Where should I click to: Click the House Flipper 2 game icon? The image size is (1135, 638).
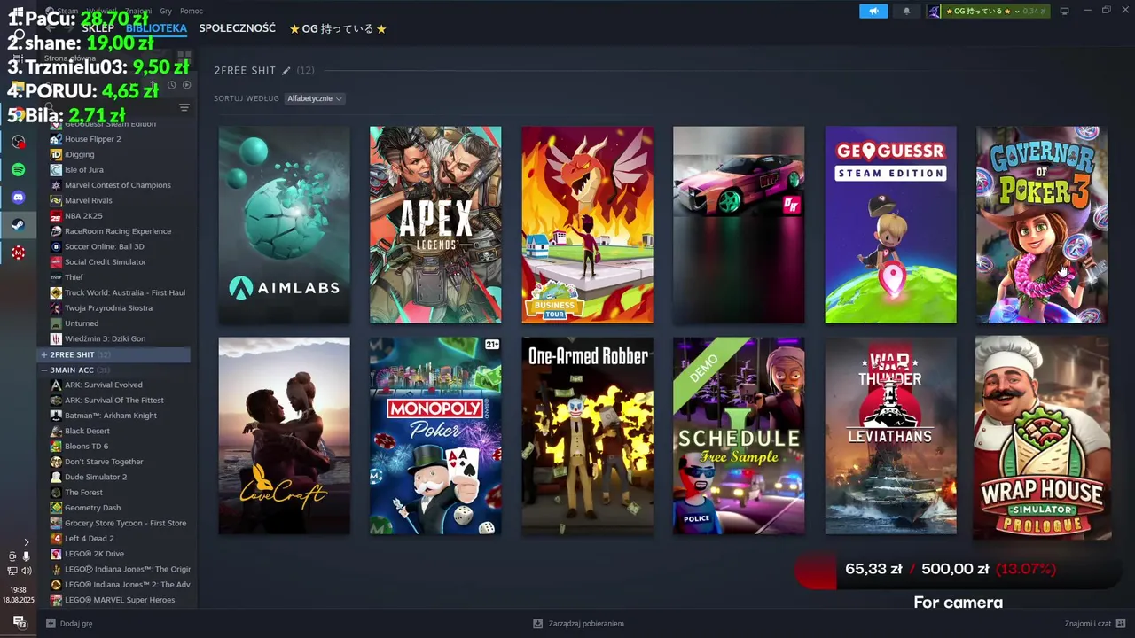pyautogui.click(x=56, y=139)
